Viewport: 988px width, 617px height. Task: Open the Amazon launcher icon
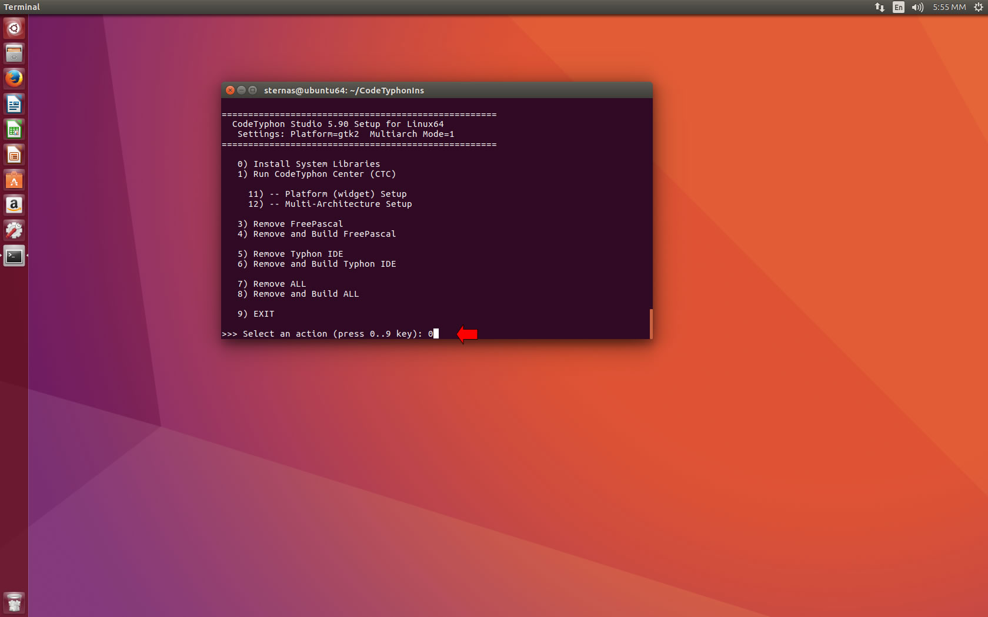[14, 206]
